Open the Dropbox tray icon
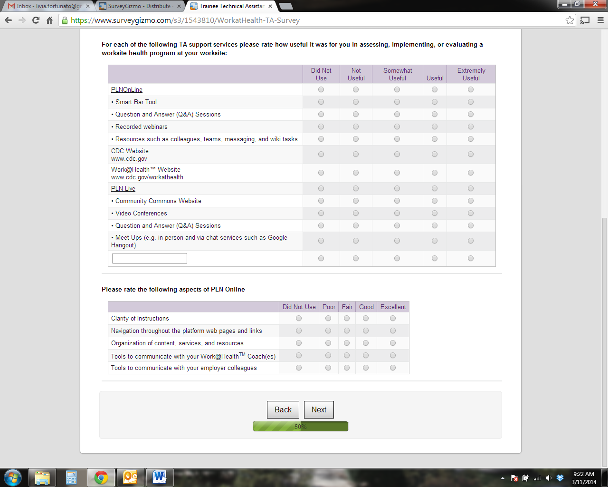 point(560,478)
